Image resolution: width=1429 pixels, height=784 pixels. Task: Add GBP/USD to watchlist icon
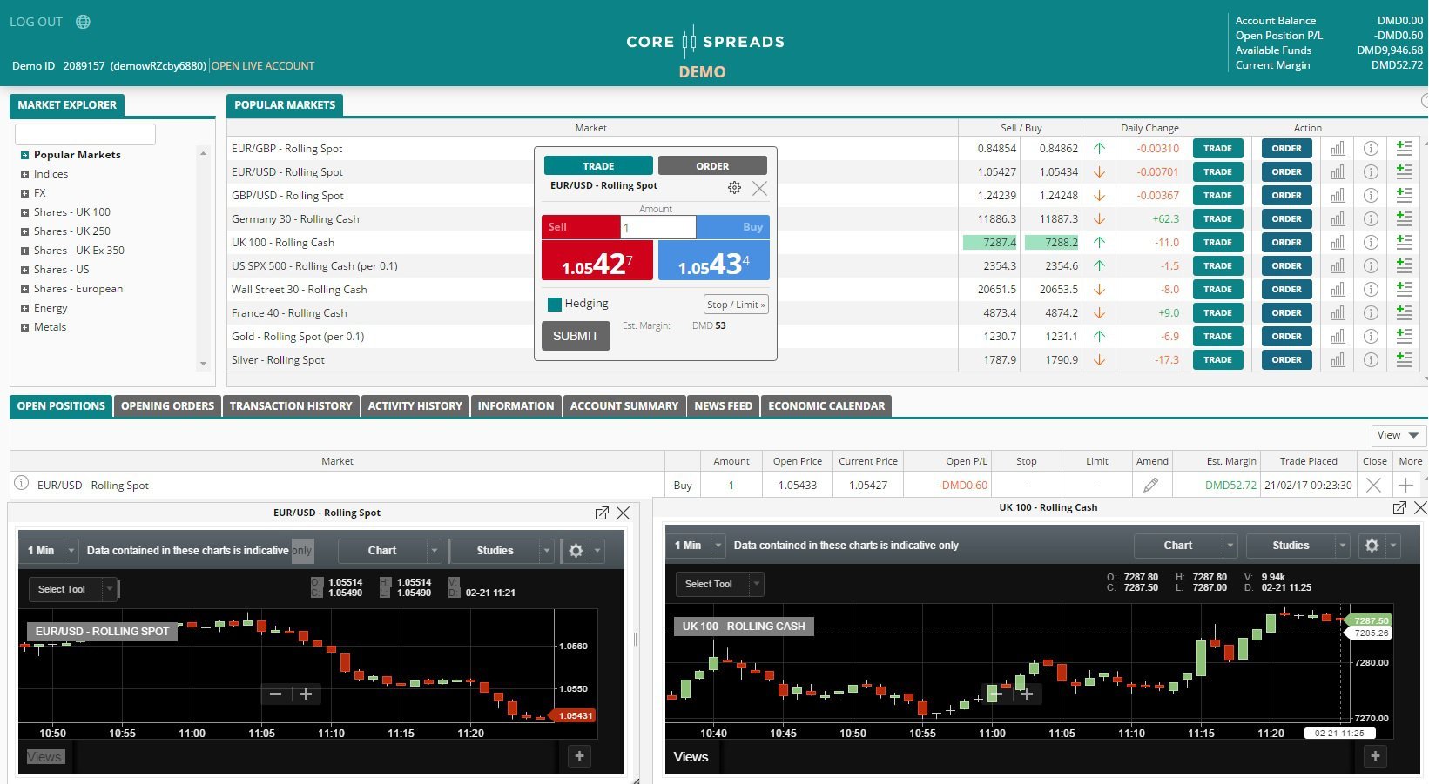click(1404, 196)
